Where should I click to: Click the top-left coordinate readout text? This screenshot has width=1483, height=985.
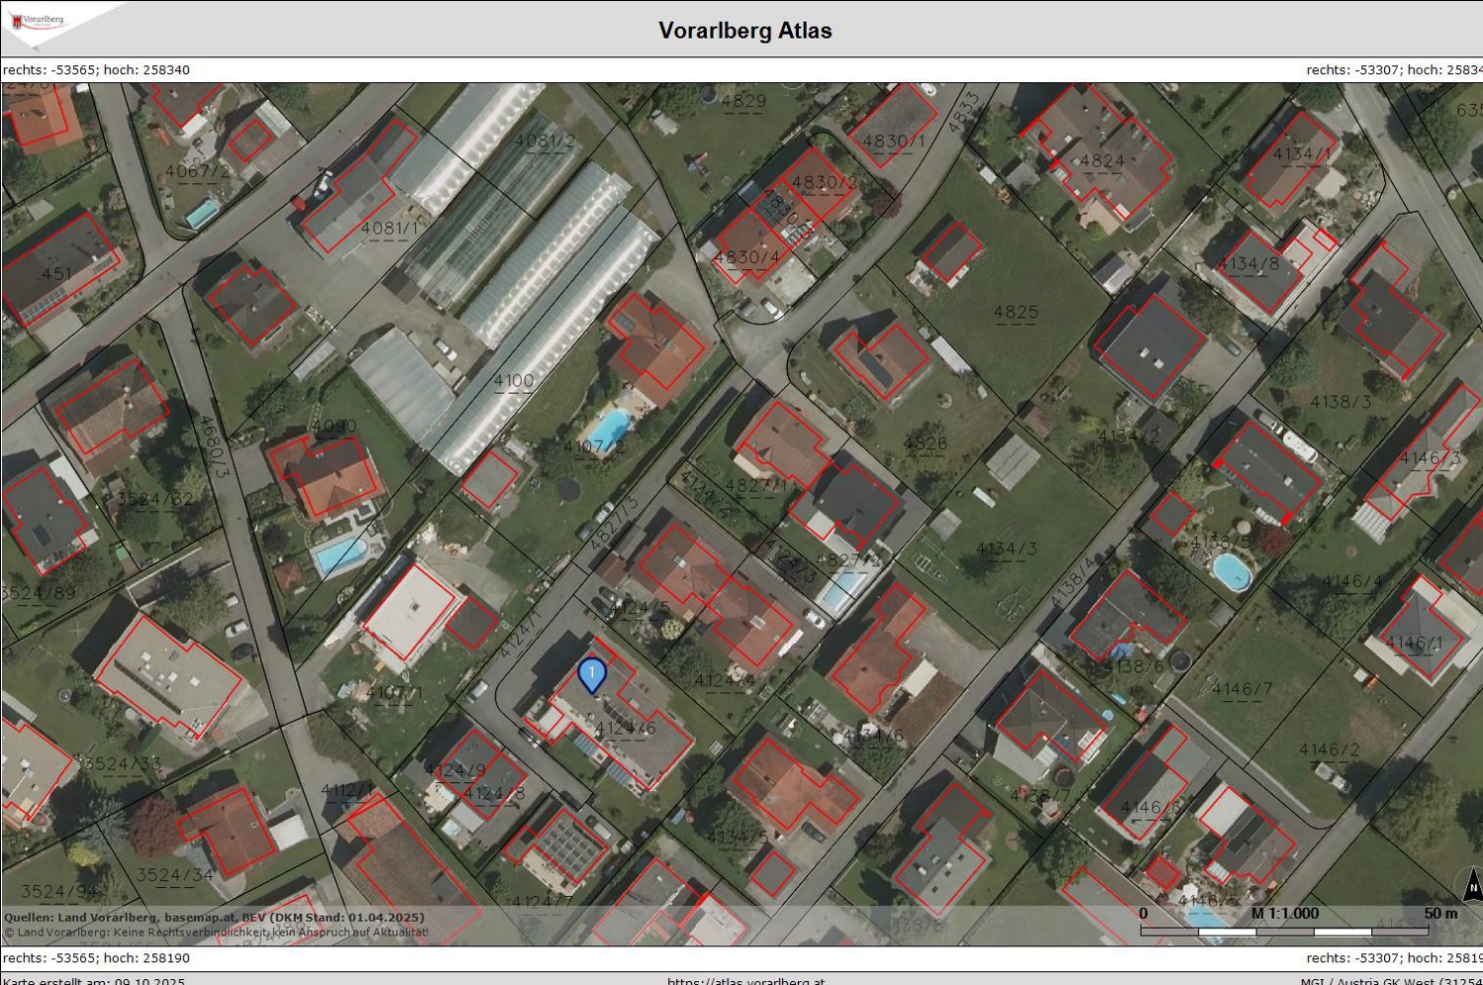click(x=97, y=70)
